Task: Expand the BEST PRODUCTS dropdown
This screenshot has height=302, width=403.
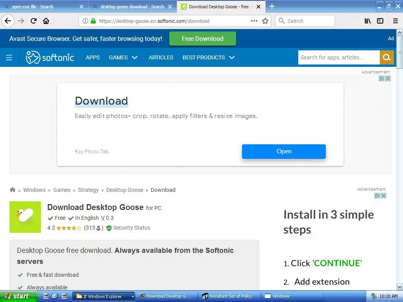Action: 209,57
